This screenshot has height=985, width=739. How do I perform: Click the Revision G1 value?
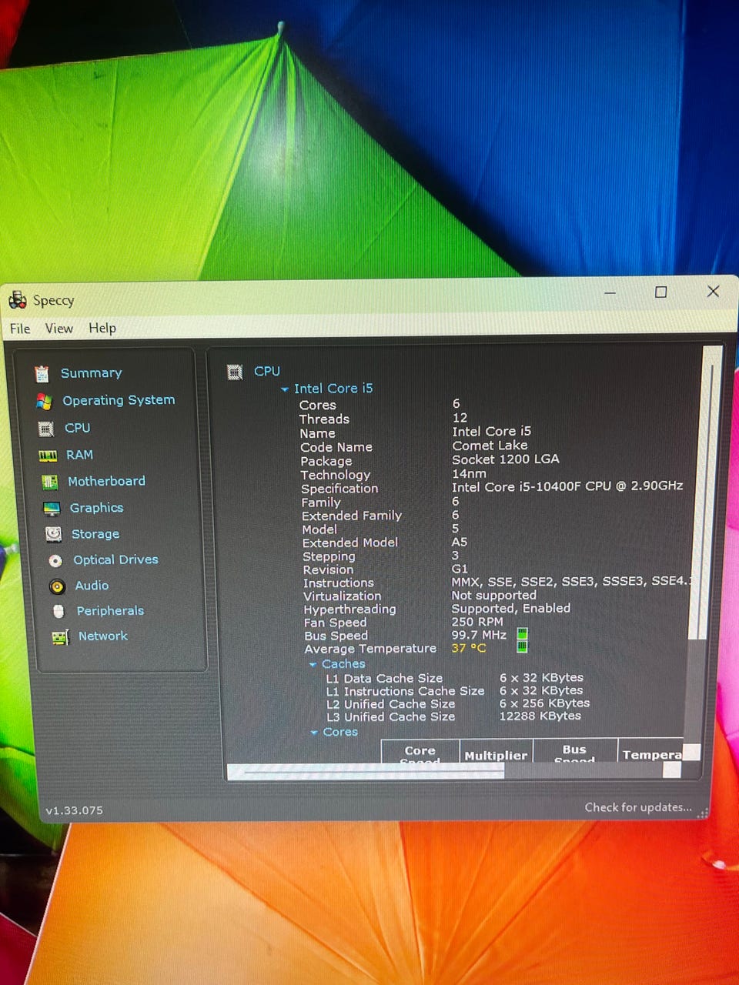click(460, 569)
